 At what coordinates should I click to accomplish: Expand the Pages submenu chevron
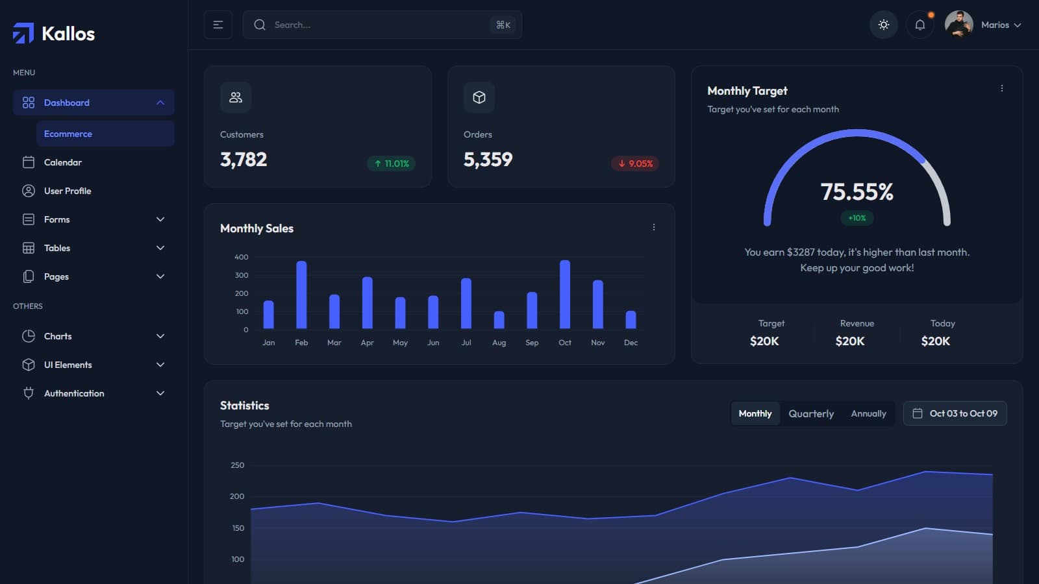point(160,276)
